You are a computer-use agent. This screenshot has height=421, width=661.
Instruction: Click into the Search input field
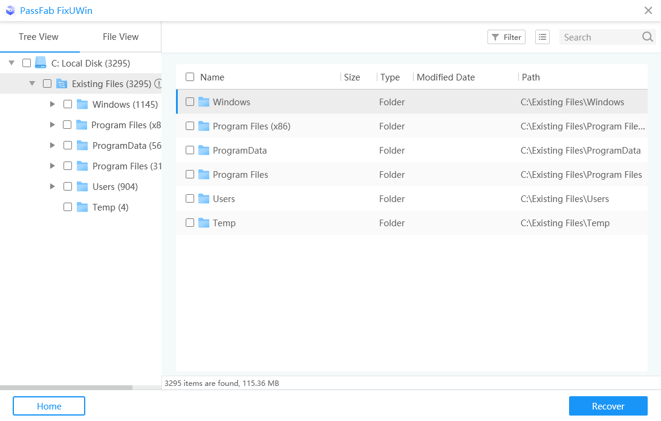click(x=599, y=37)
